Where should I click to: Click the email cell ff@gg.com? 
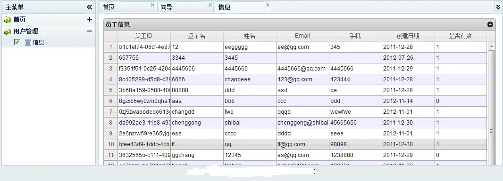coord(302,144)
